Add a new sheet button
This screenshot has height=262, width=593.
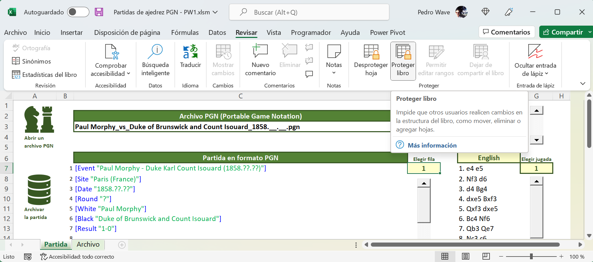point(122,245)
